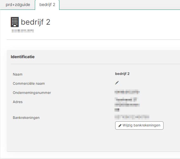Image resolution: width=180 pixels, height=159 pixels.
Task: Select the bold bedrijf 2 name value
Action: click(122, 74)
